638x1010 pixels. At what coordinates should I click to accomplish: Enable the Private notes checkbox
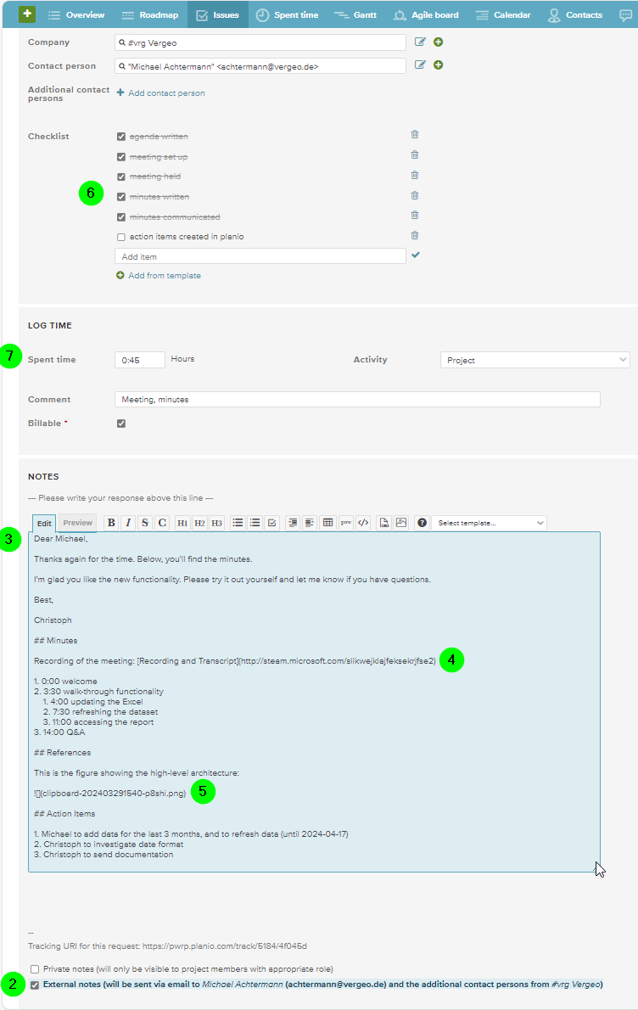[x=35, y=968]
